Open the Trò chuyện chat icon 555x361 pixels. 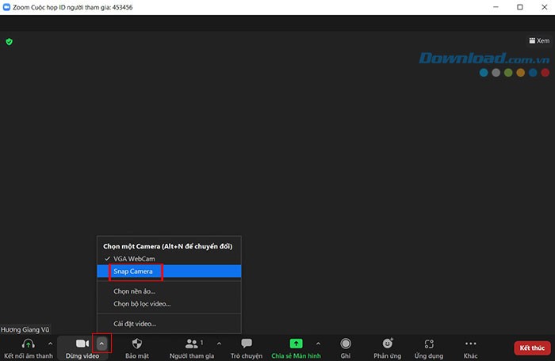(x=246, y=344)
